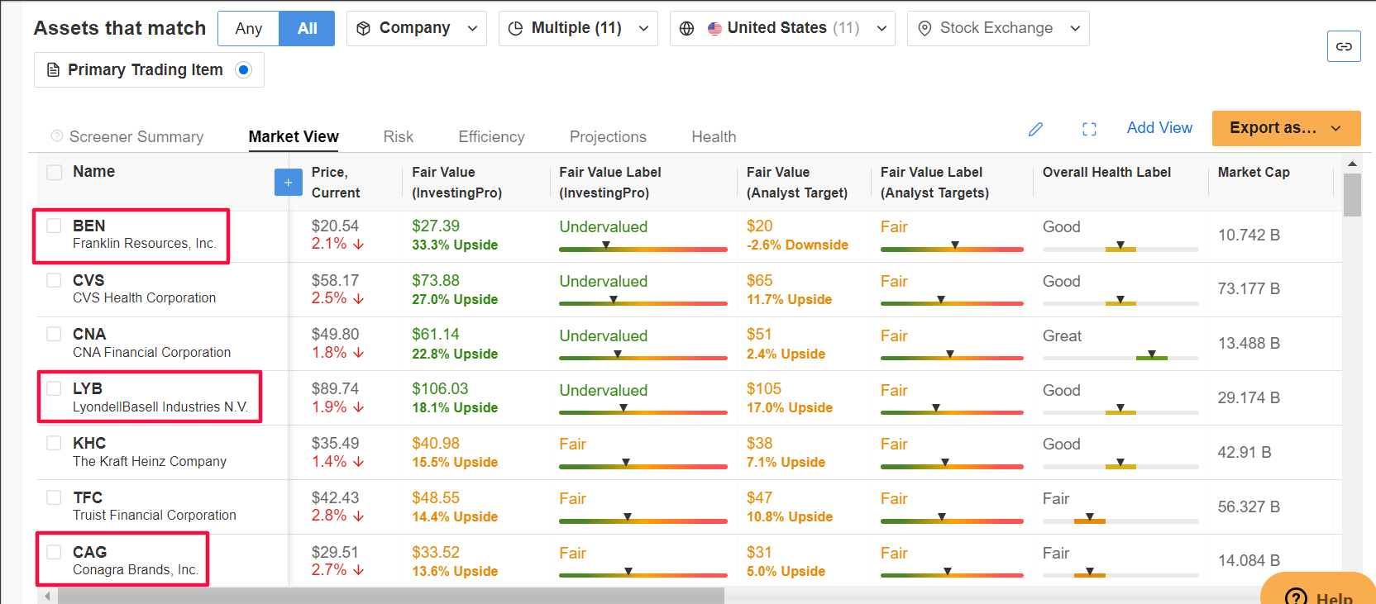1376x604 pixels.
Task: Check the LYB LyondellBasell checkbox
Action: point(54,388)
